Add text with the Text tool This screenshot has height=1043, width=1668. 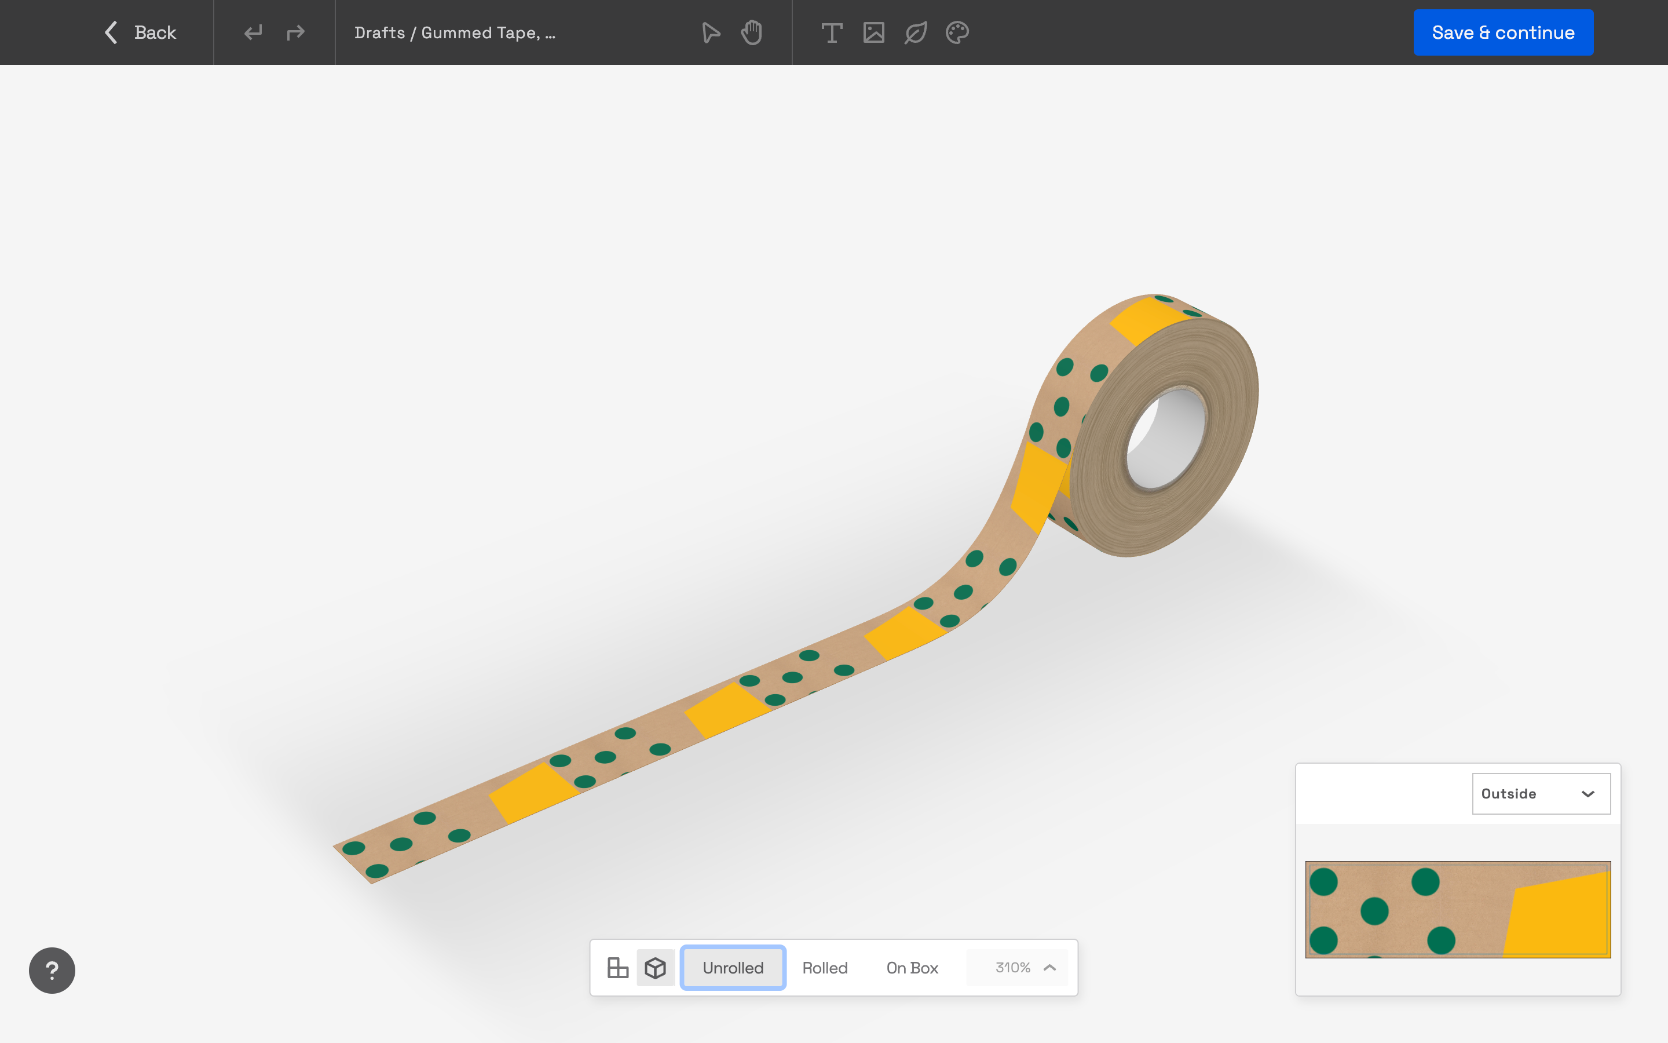tap(831, 32)
